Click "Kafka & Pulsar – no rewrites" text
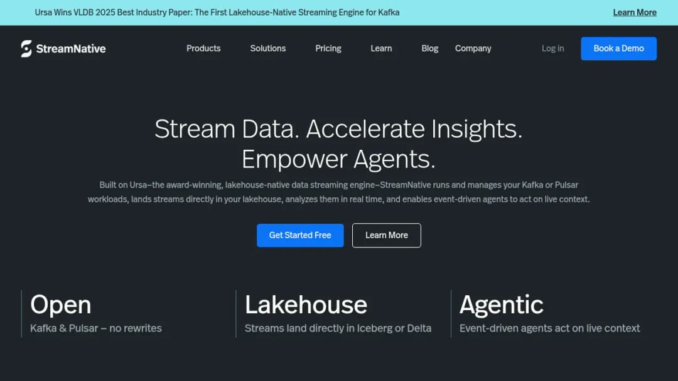 click(x=96, y=328)
